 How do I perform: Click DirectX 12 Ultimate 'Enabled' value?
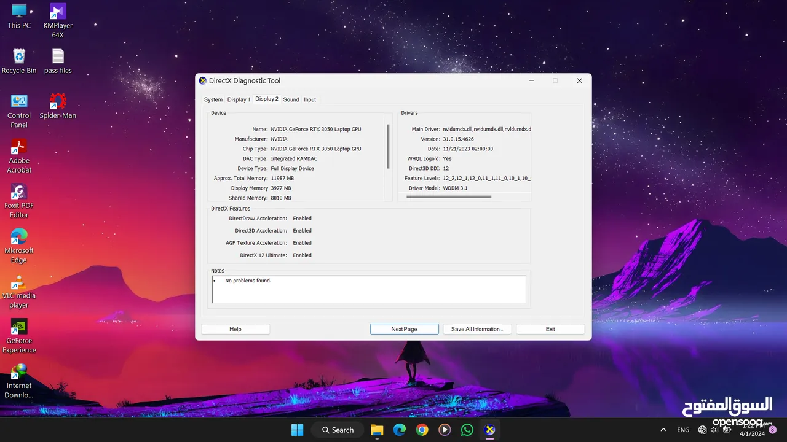tap(302, 255)
